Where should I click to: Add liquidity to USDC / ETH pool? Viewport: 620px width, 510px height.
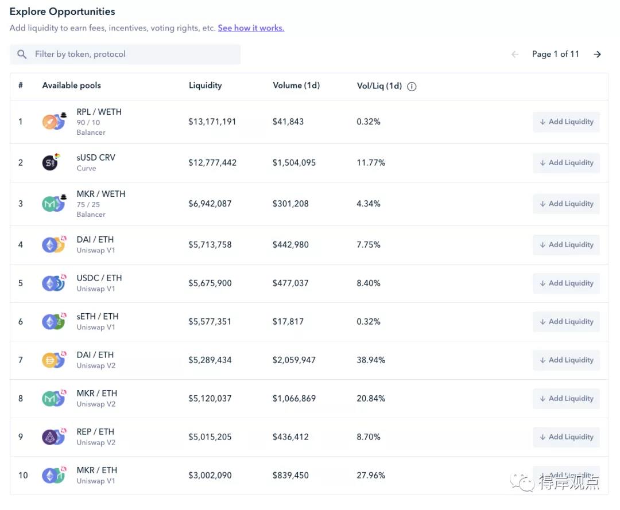click(x=566, y=283)
